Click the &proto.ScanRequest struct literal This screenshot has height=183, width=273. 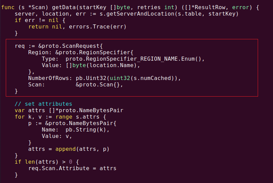pyautogui.click(x=70, y=46)
